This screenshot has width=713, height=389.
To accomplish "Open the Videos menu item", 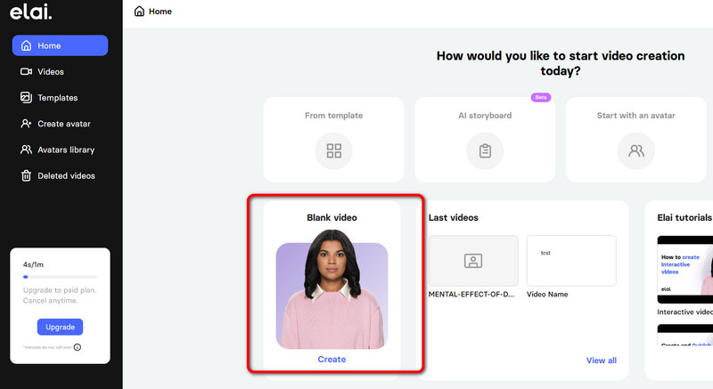I will 50,72.
